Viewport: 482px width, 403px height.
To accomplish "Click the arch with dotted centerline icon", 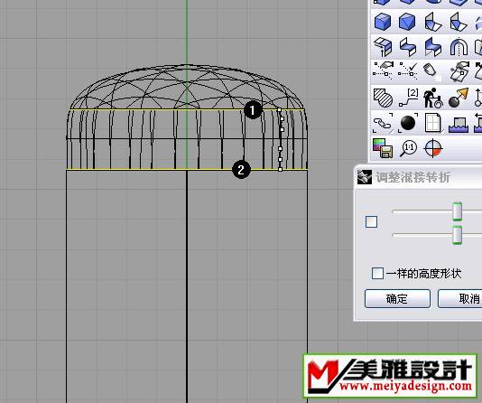I will coord(459,47).
